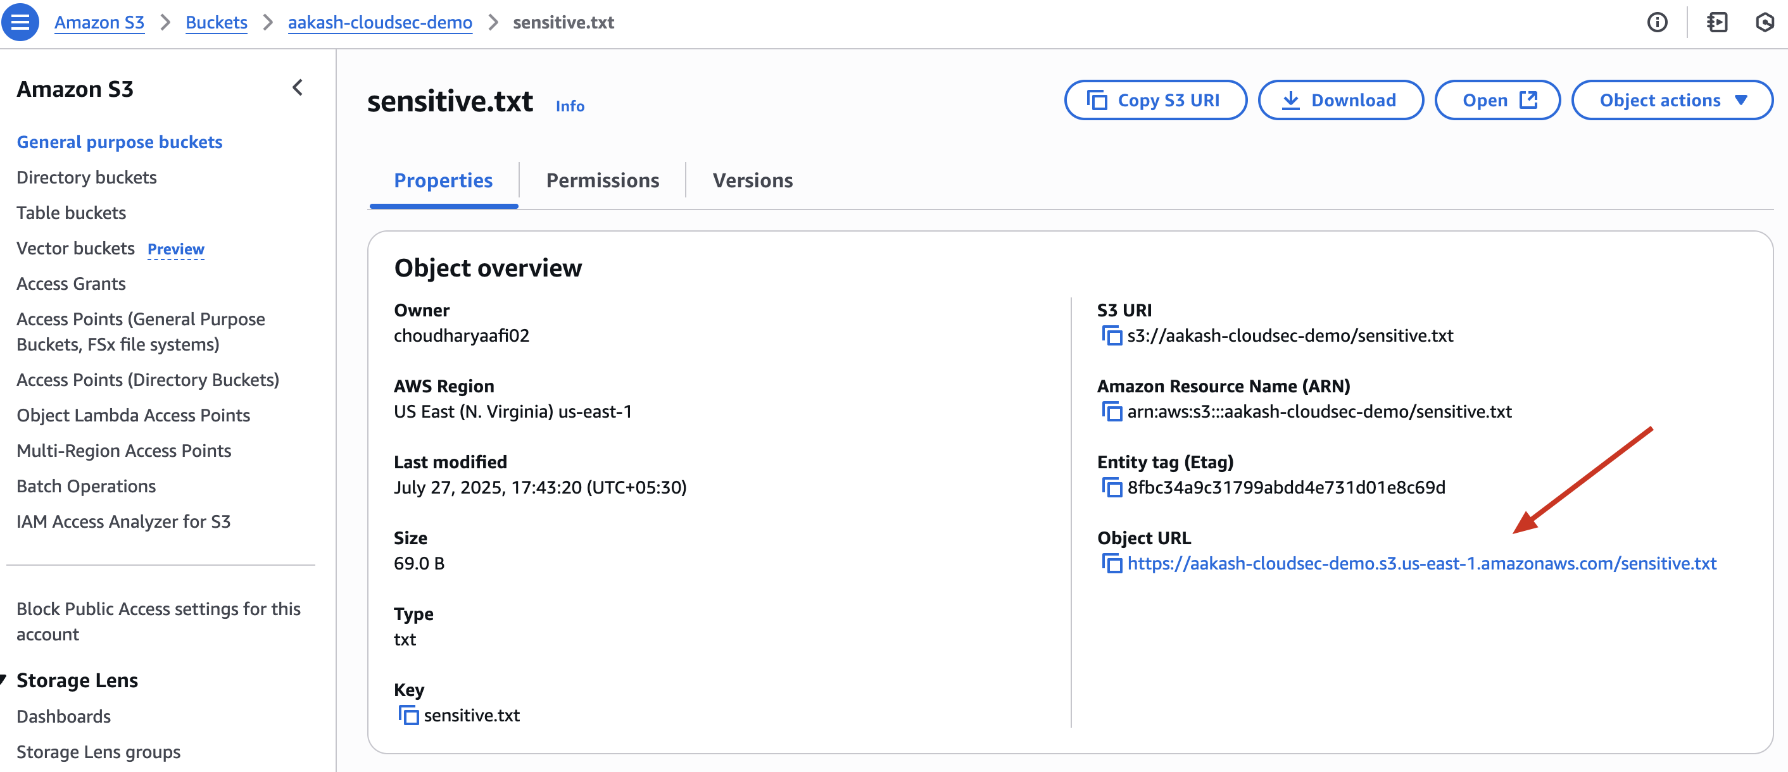1788x772 pixels.
Task: Open the hamburger navigation menu
Action: (x=20, y=22)
